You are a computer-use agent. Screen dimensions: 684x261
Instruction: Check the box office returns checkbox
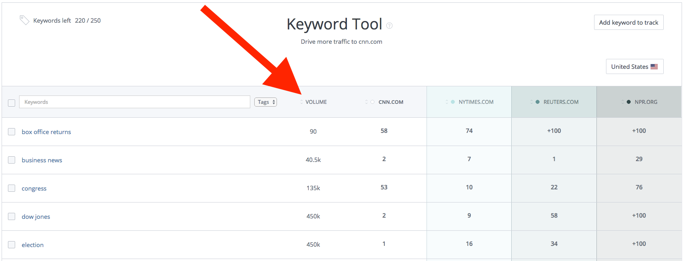[12, 132]
